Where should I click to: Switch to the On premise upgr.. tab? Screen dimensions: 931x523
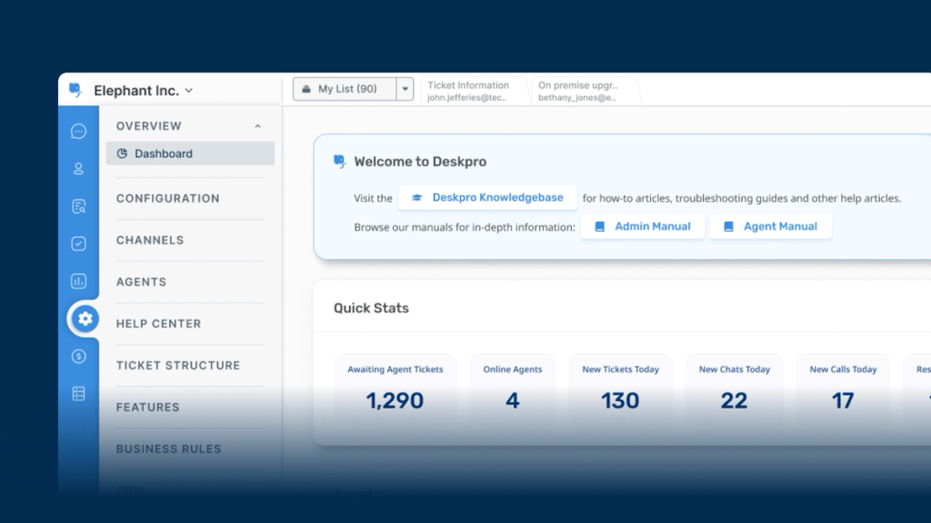585,92
